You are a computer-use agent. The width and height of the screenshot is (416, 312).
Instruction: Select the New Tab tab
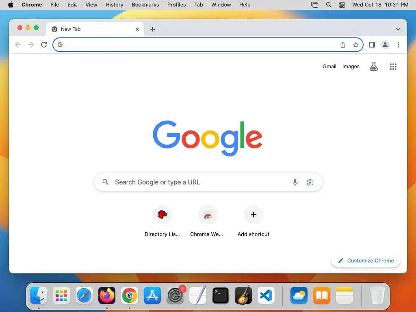[95, 29]
